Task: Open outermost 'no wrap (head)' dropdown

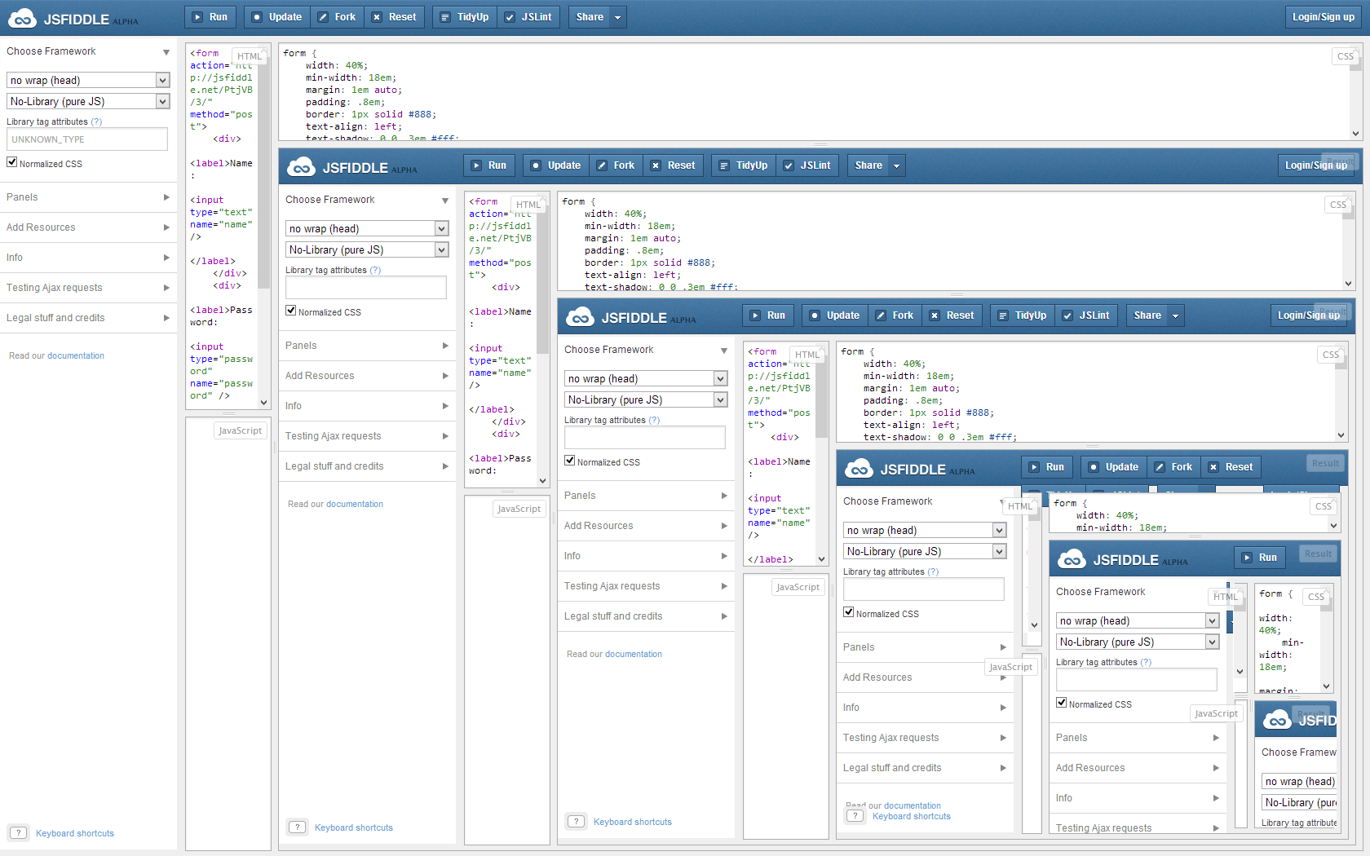Action: [88, 80]
